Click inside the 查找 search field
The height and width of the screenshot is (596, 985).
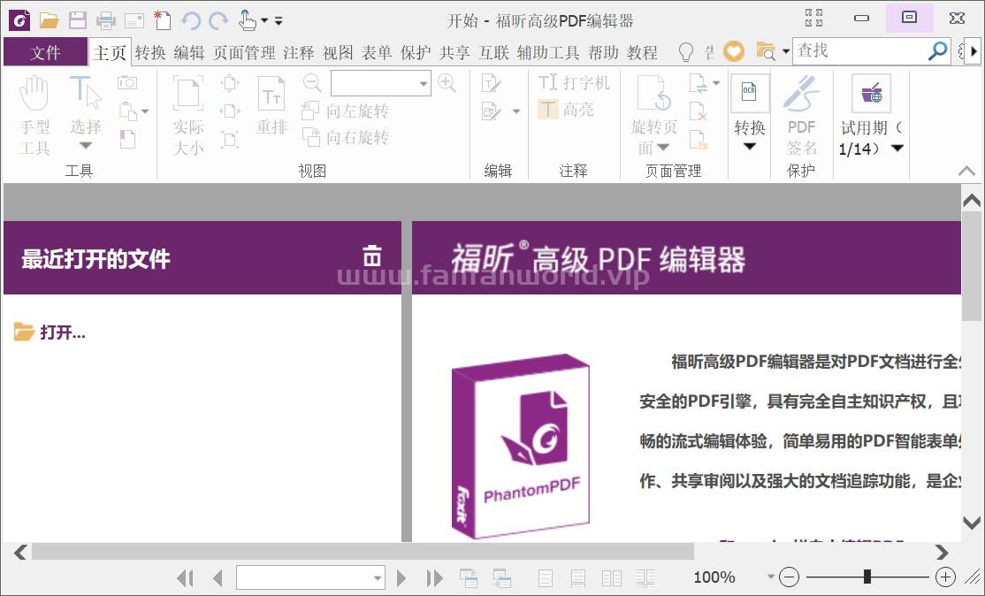coord(858,51)
